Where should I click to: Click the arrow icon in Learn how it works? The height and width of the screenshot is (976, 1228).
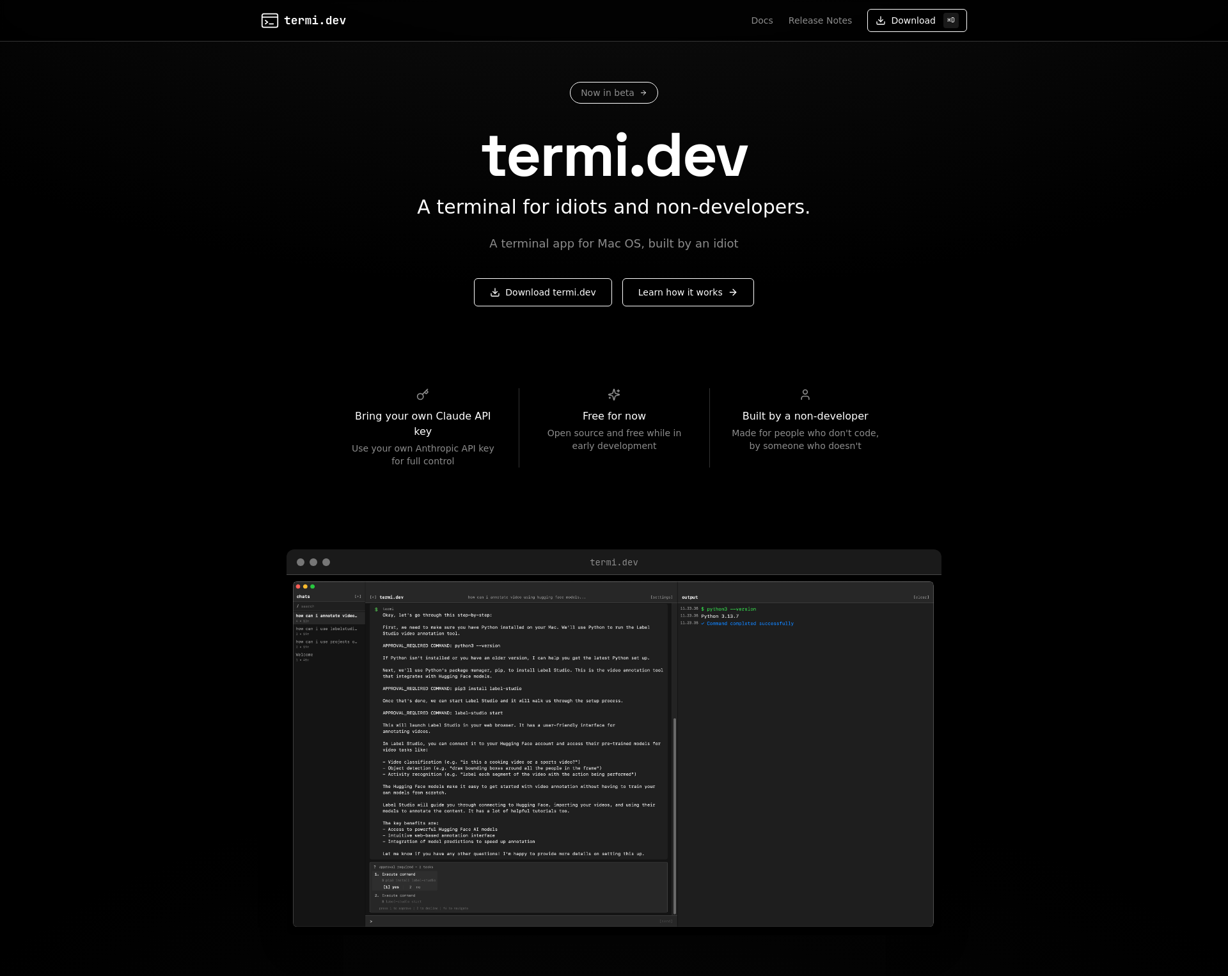[x=733, y=292]
